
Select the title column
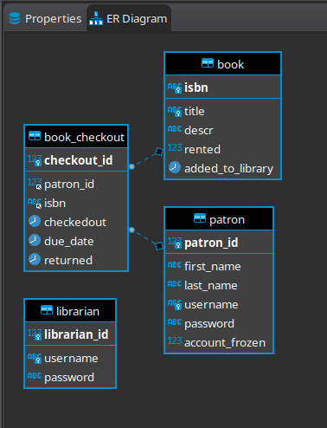click(x=222, y=111)
